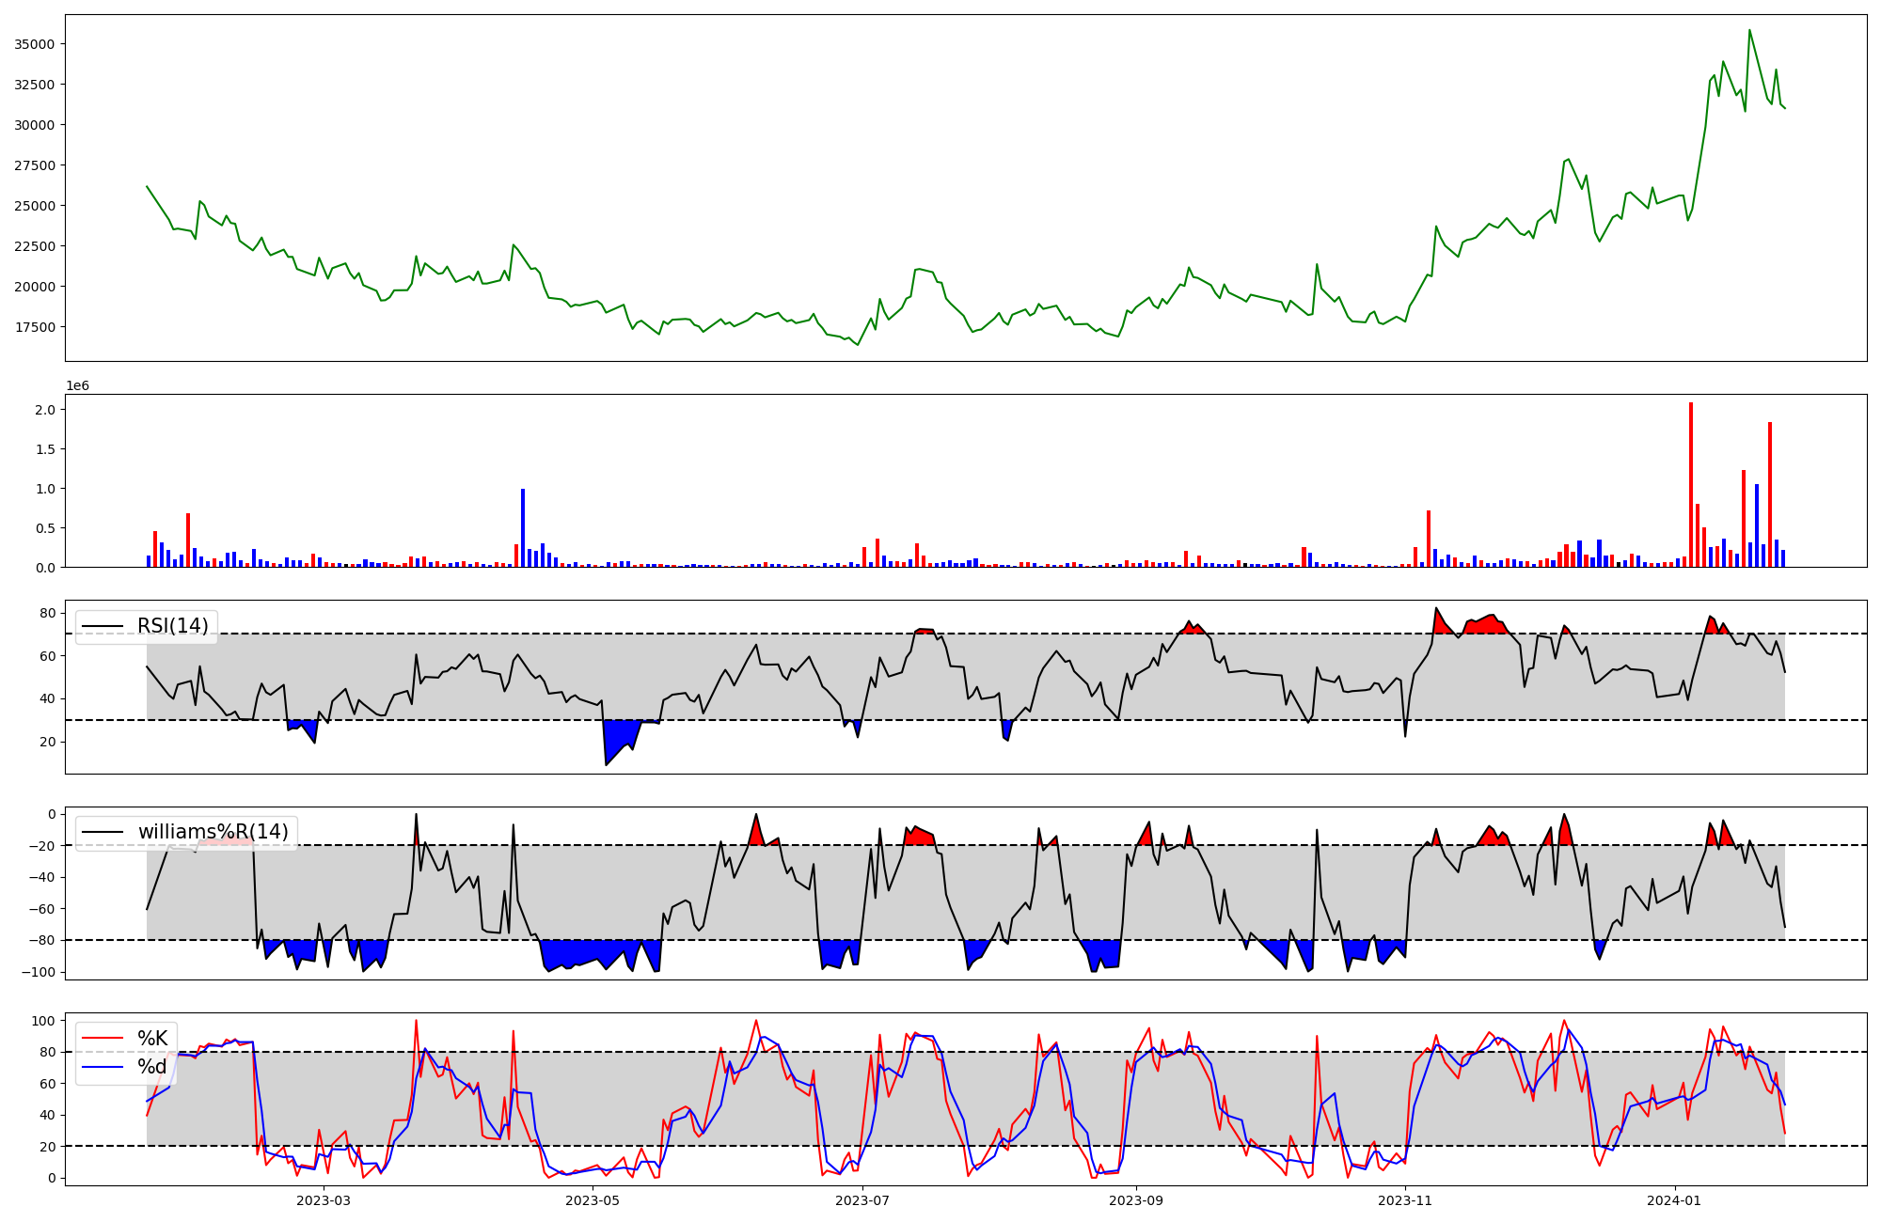Click the highest peak of the green price line

coord(1749,31)
